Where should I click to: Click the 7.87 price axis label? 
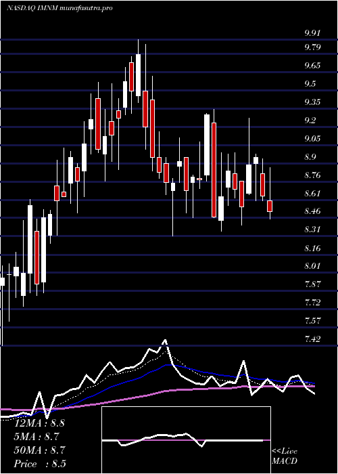coord(312,284)
